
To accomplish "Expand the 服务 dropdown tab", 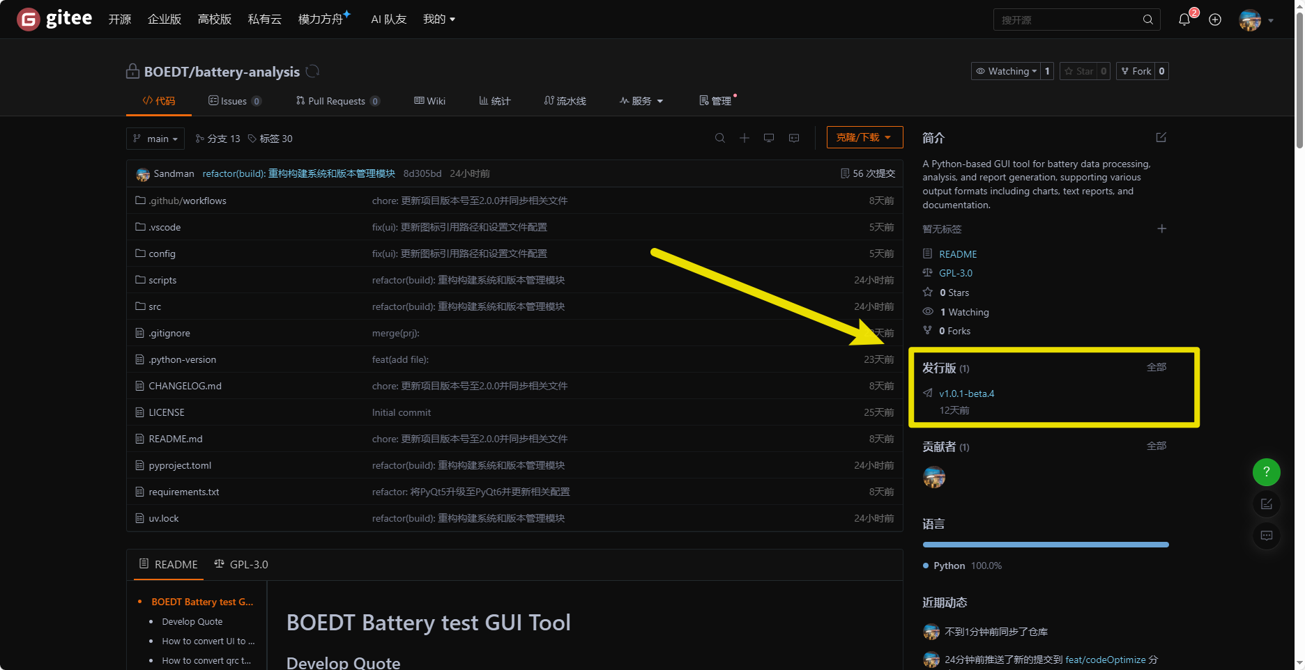I will click(x=641, y=101).
